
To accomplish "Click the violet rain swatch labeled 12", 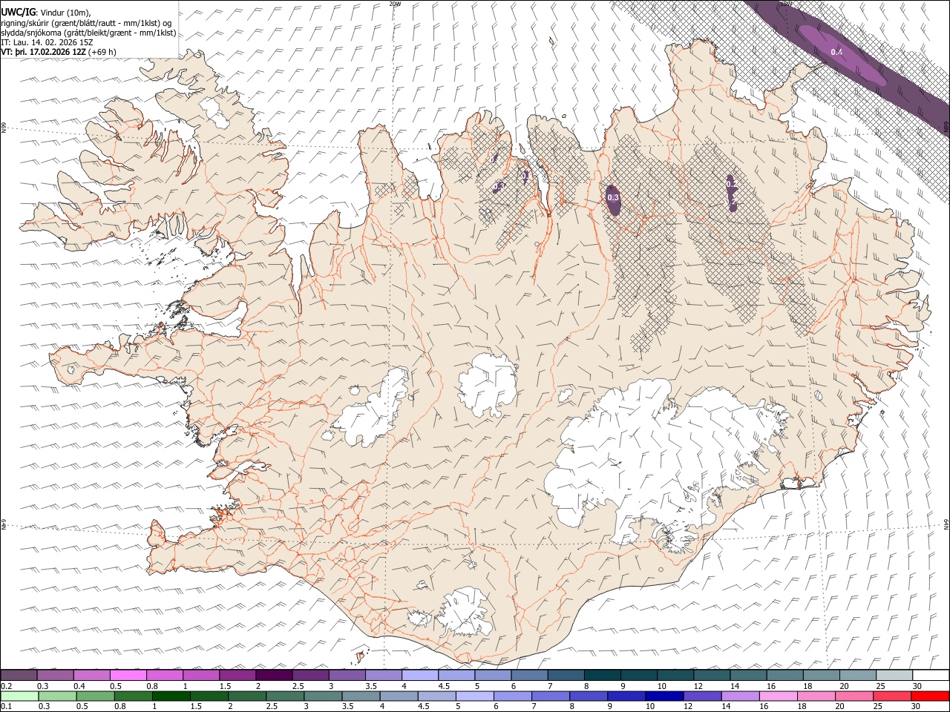I will 701,696.
